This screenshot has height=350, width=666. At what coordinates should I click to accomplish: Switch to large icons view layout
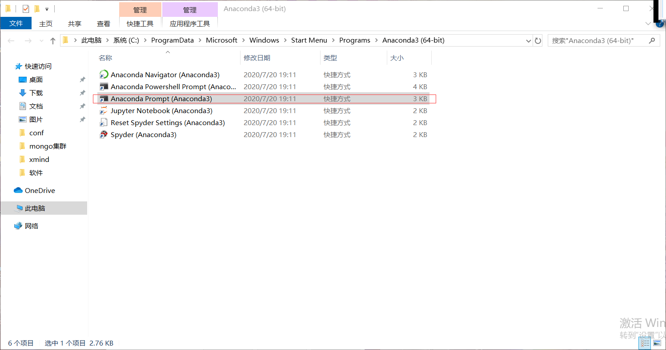click(657, 343)
